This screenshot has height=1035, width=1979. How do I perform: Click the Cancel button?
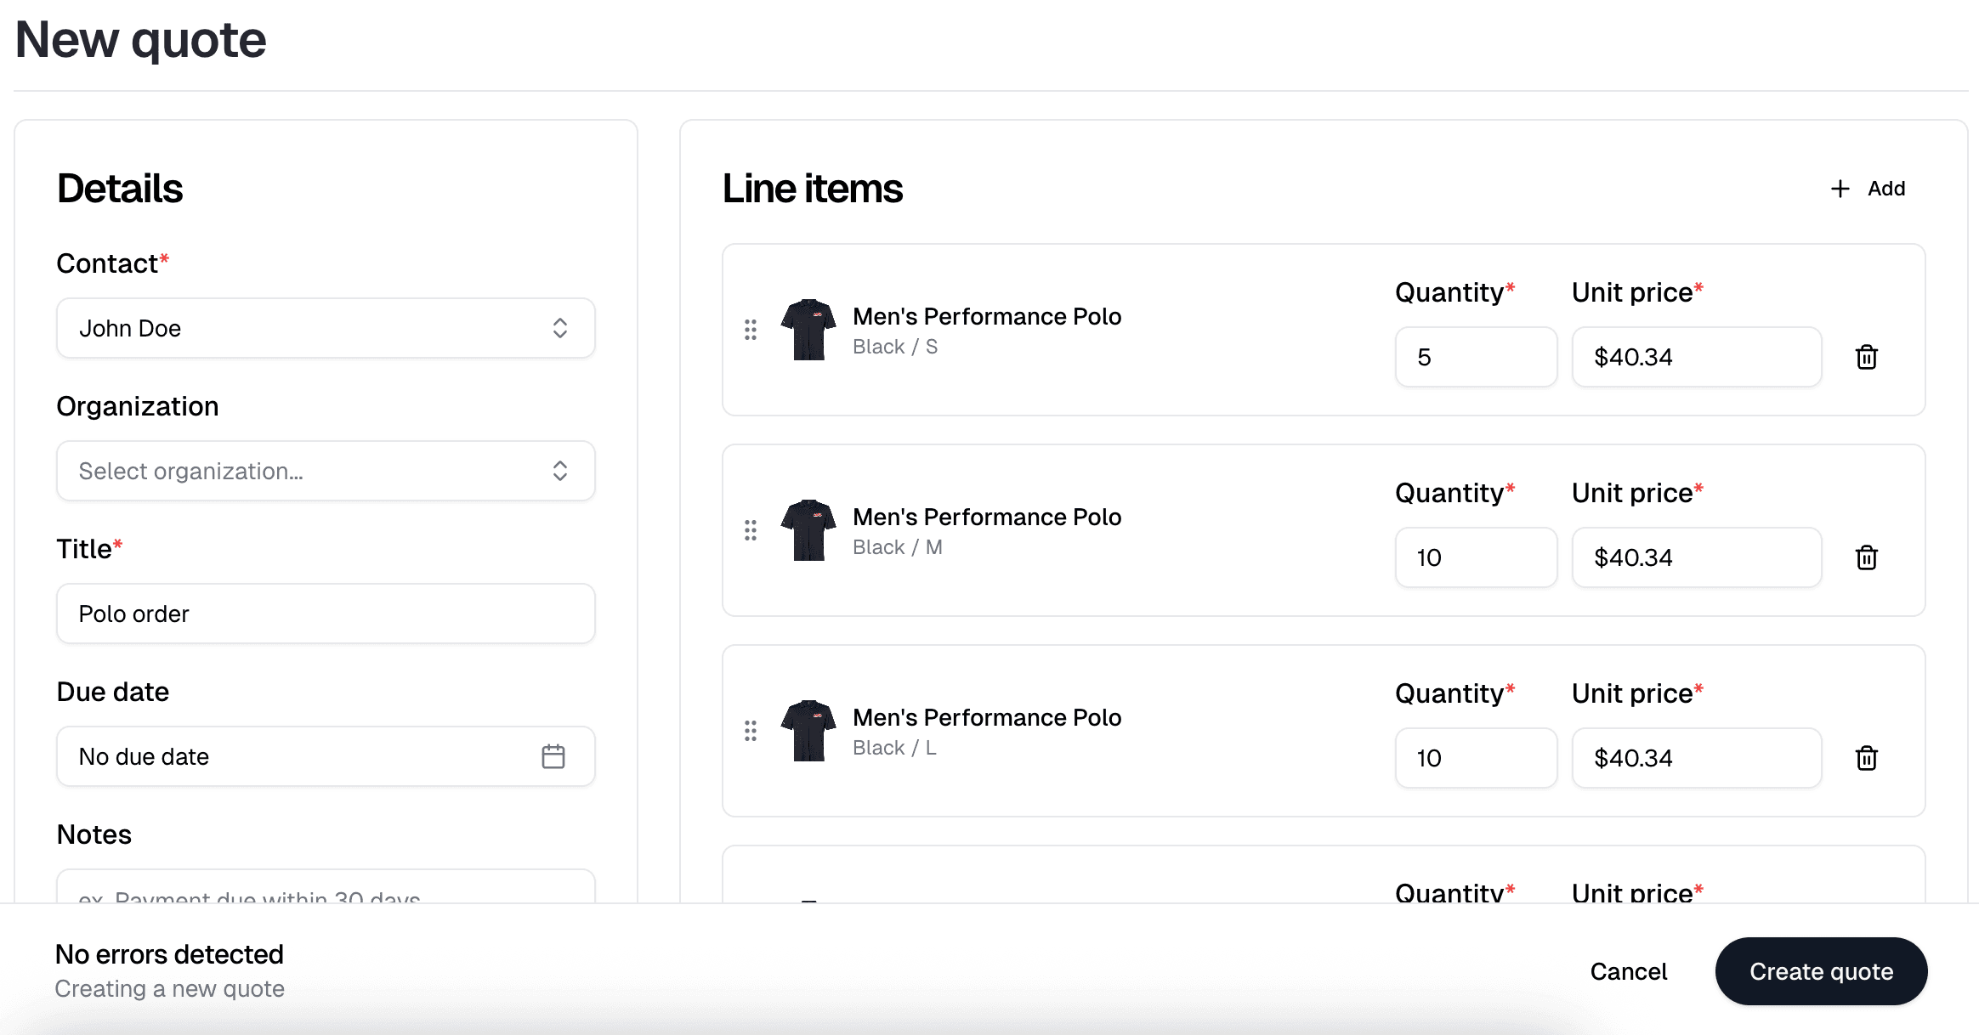[1627, 971]
